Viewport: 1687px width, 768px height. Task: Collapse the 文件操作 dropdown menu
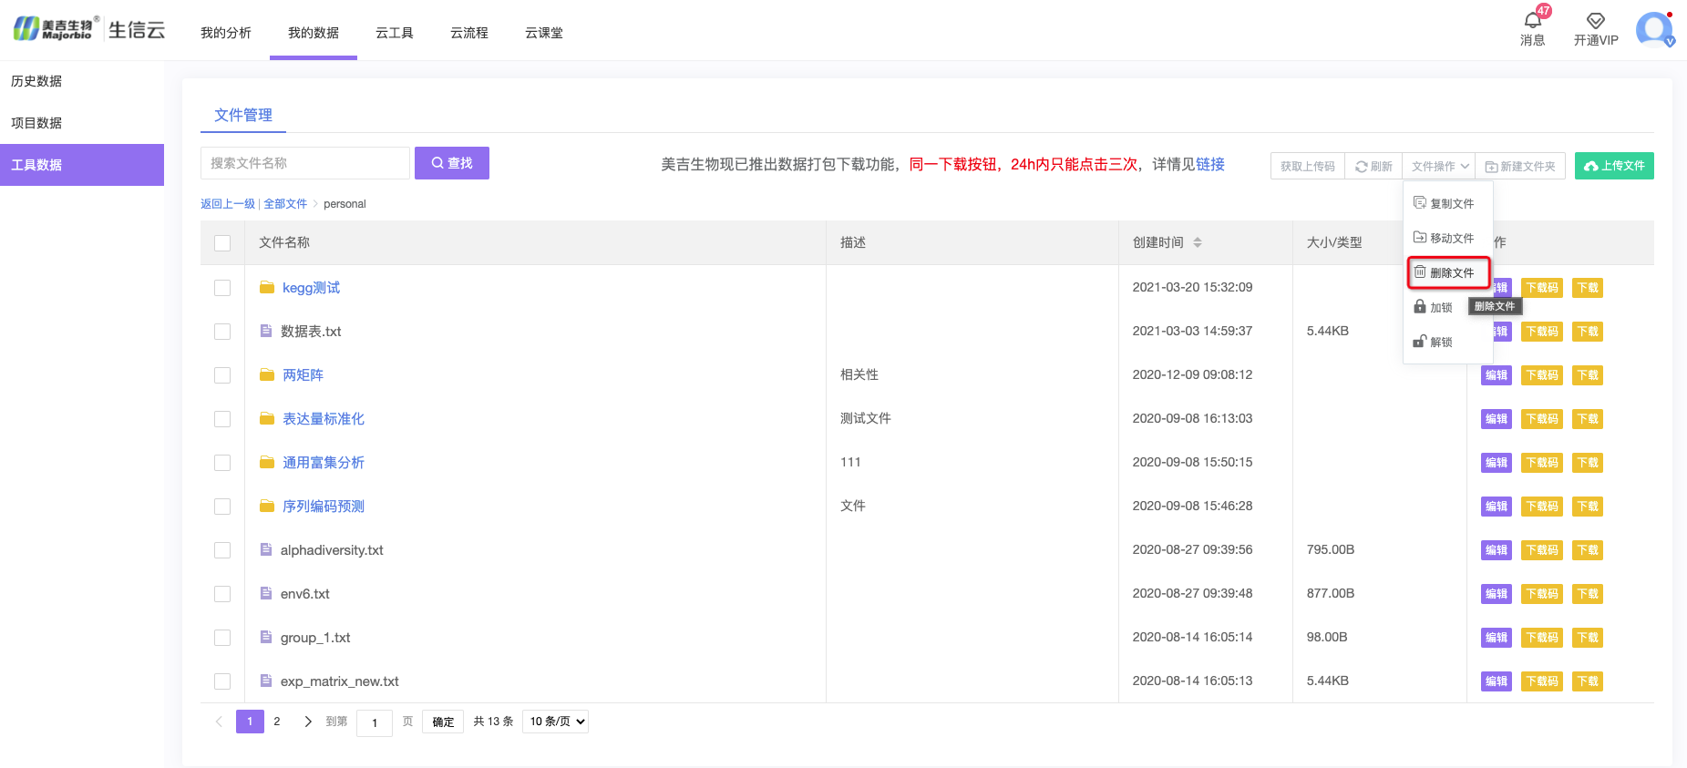click(1439, 166)
